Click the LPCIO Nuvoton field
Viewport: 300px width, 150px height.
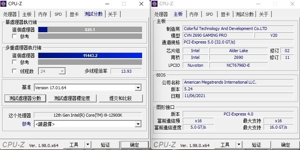tap(195, 65)
